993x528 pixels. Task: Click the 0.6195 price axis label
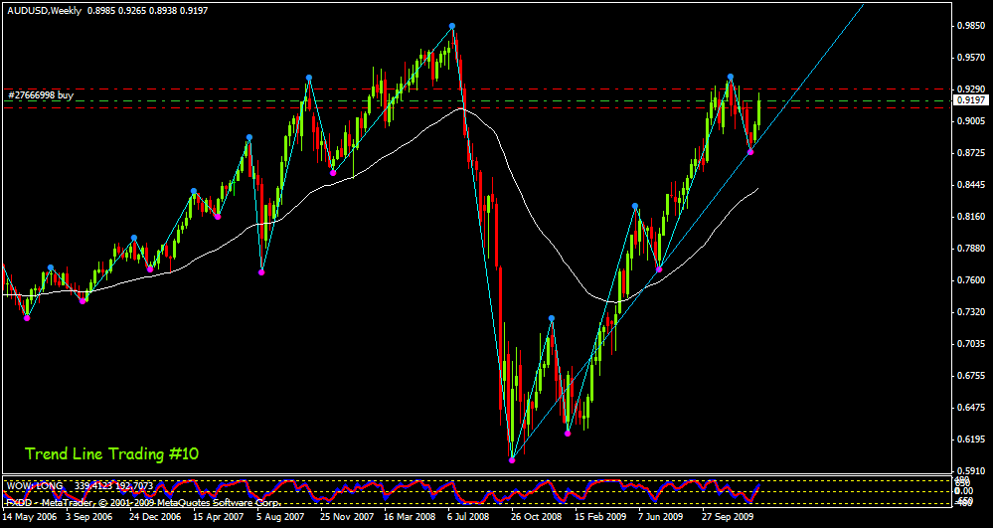[969, 440]
